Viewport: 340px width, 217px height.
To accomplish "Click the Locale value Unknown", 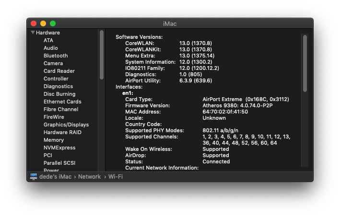I will [x=214, y=118].
